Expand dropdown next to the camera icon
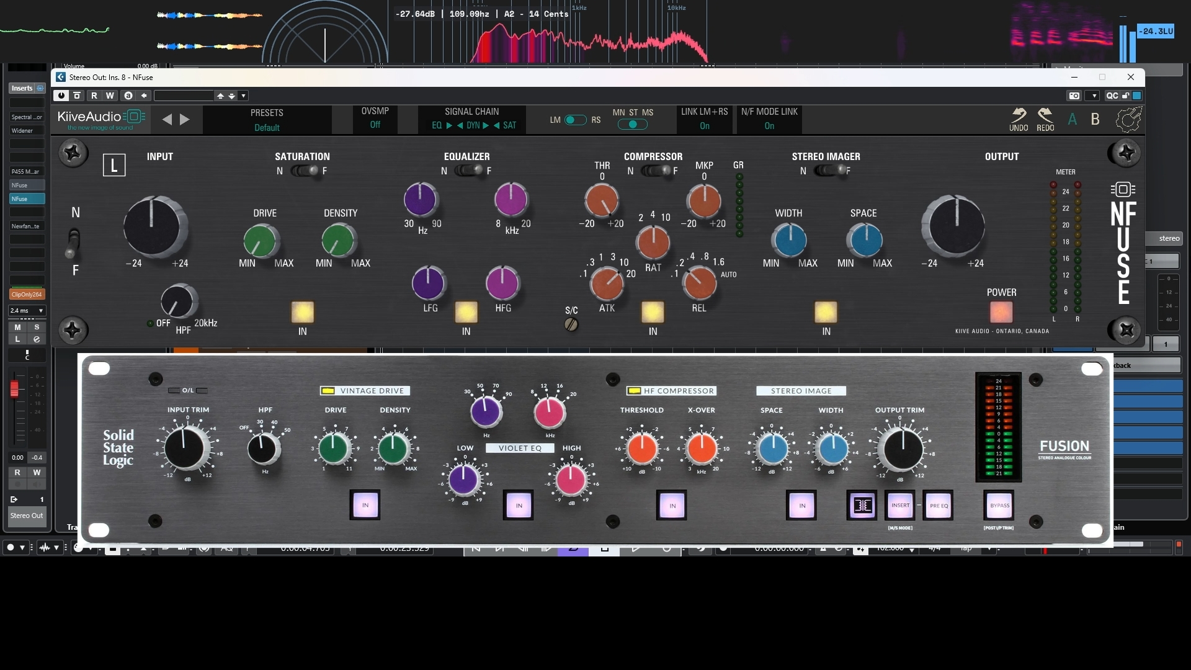1191x670 pixels. 1093,96
